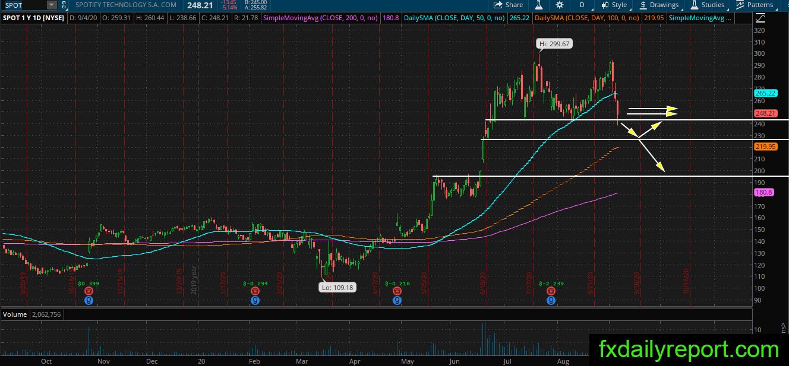The image size is (789, 366).
Task: Click the SimpleMovingAvg 200 study label
Action: point(321,18)
